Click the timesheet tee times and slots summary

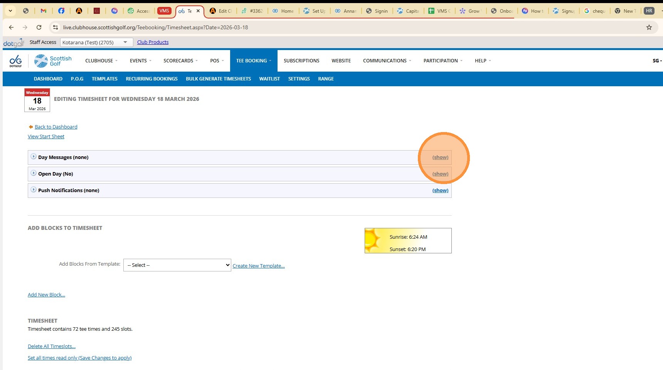click(x=80, y=329)
